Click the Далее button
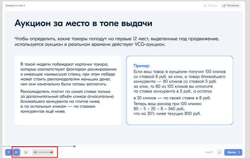This screenshot has width=250, height=159. [234, 152]
